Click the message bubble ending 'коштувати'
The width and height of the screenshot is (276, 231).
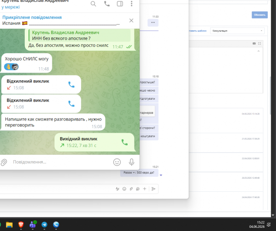[x=149, y=136]
